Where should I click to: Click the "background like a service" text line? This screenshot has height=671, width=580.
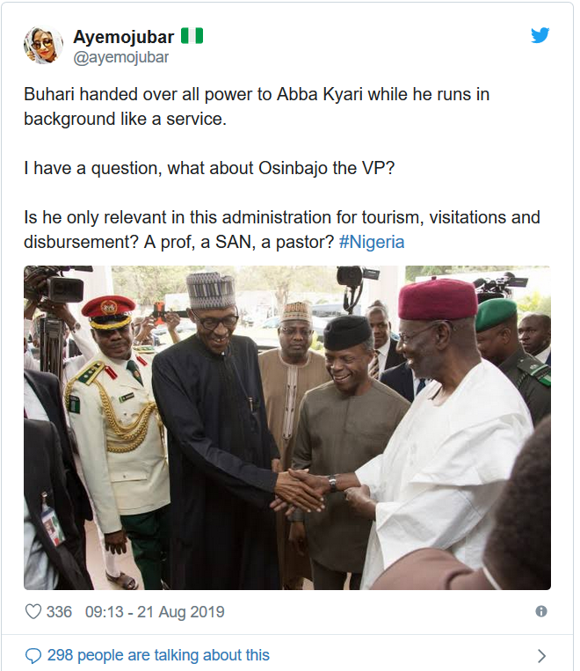[x=125, y=119]
